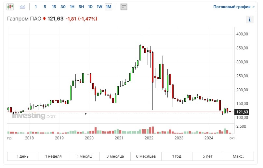Open the 'Потоковый график' link
Image resolution: width=263 pixels, height=168 pixels.
[x=234, y=7]
